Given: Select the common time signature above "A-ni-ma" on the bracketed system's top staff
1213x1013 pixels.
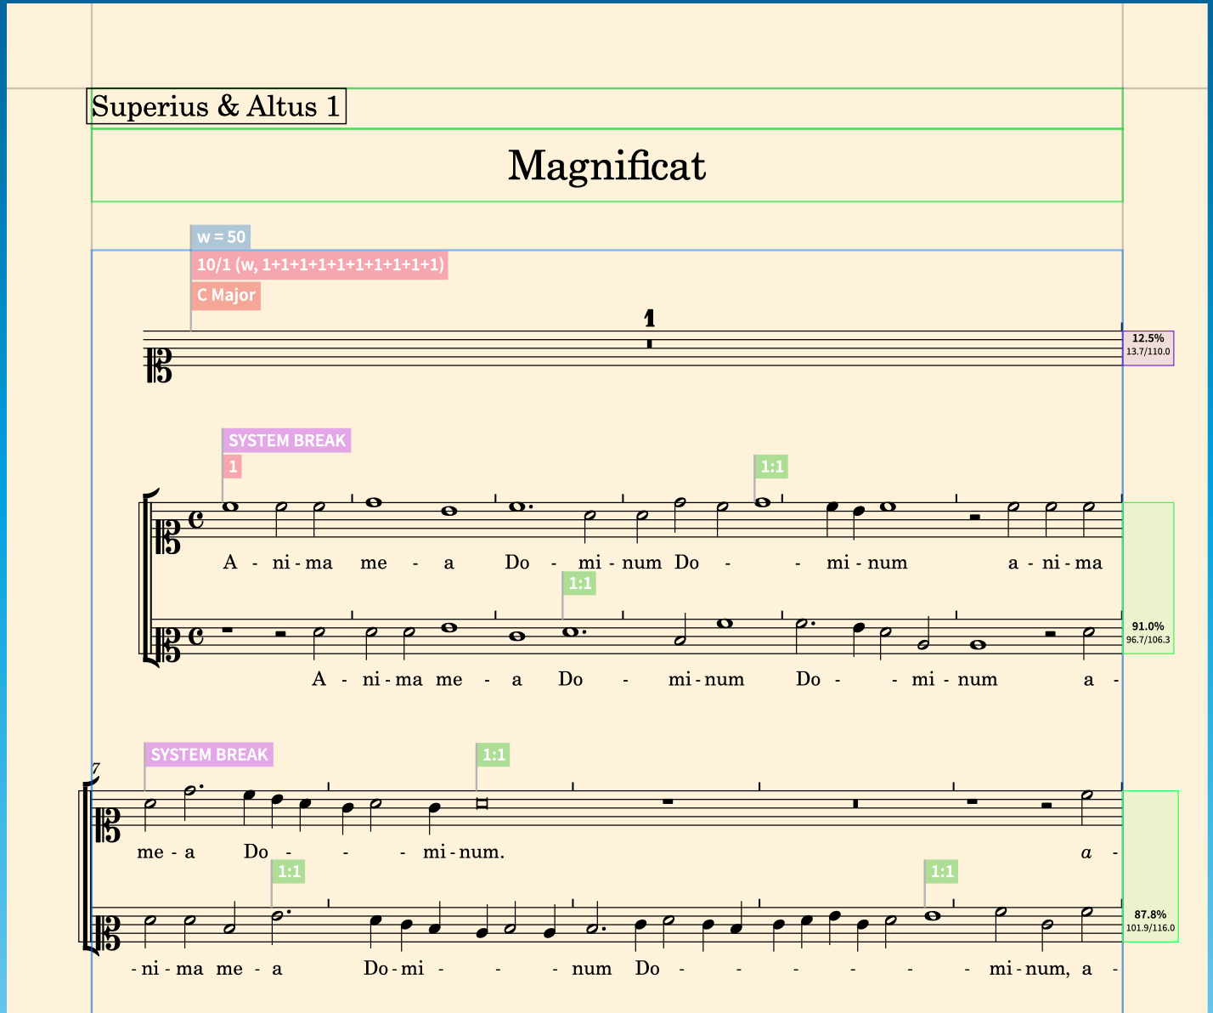Looking at the screenshot, I should [x=196, y=518].
